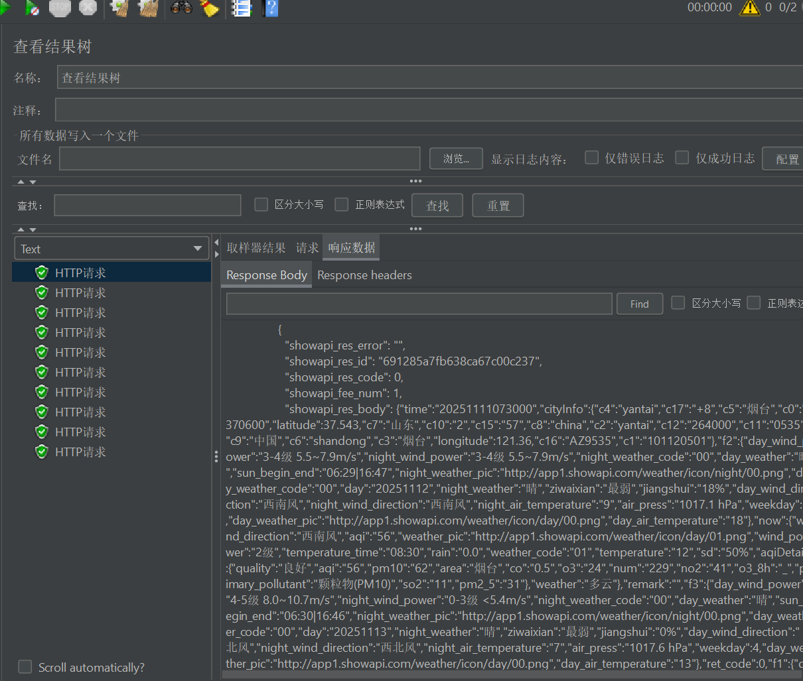The image size is (803, 681).
Task: Click the response body horizontal scrollbar
Action: pos(512,674)
